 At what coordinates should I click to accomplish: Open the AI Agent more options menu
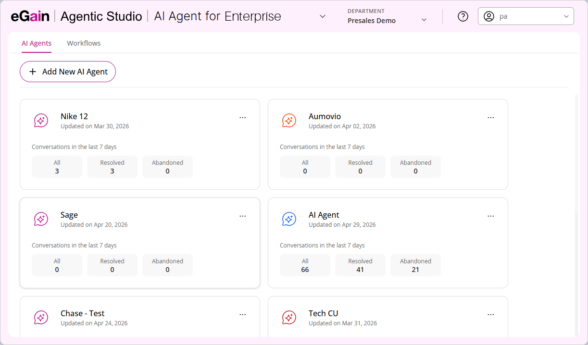pyautogui.click(x=491, y=216)
